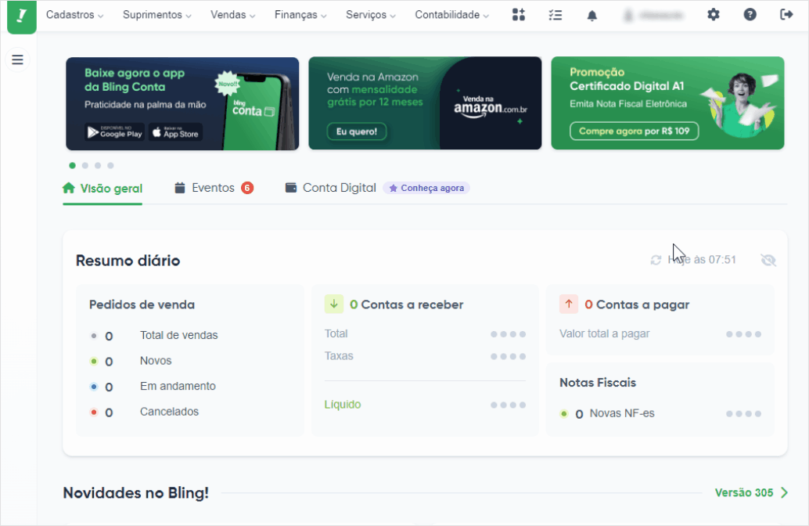The height and width of the screenshot is (526, 809).
Task: Click the App Store badge
Action: click(175, 132)
